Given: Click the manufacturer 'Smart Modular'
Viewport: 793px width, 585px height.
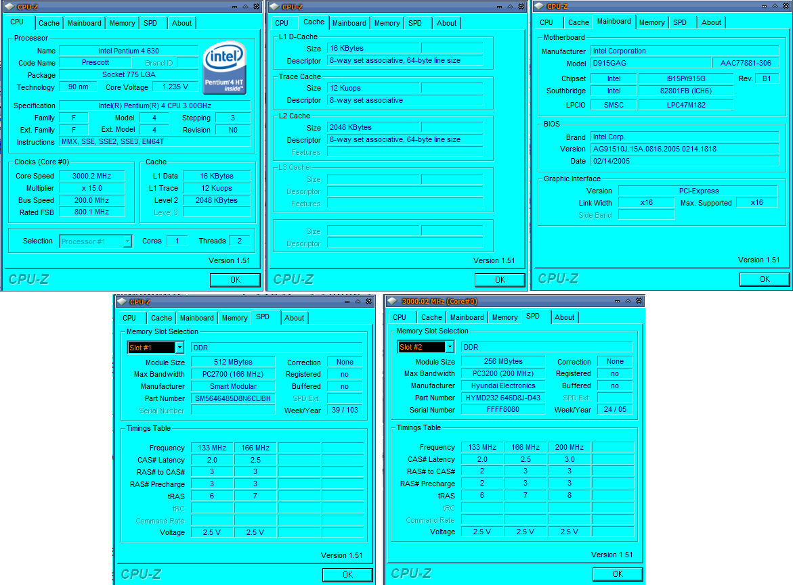Looking at the screenshot, I should pos(233,386).
